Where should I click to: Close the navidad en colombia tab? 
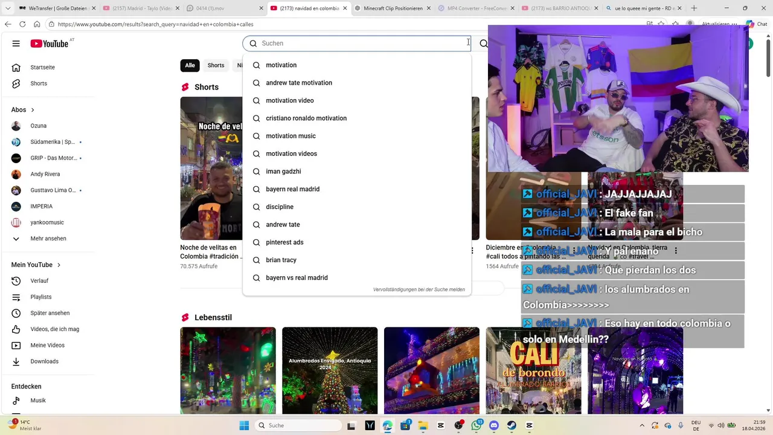[344, 8]
